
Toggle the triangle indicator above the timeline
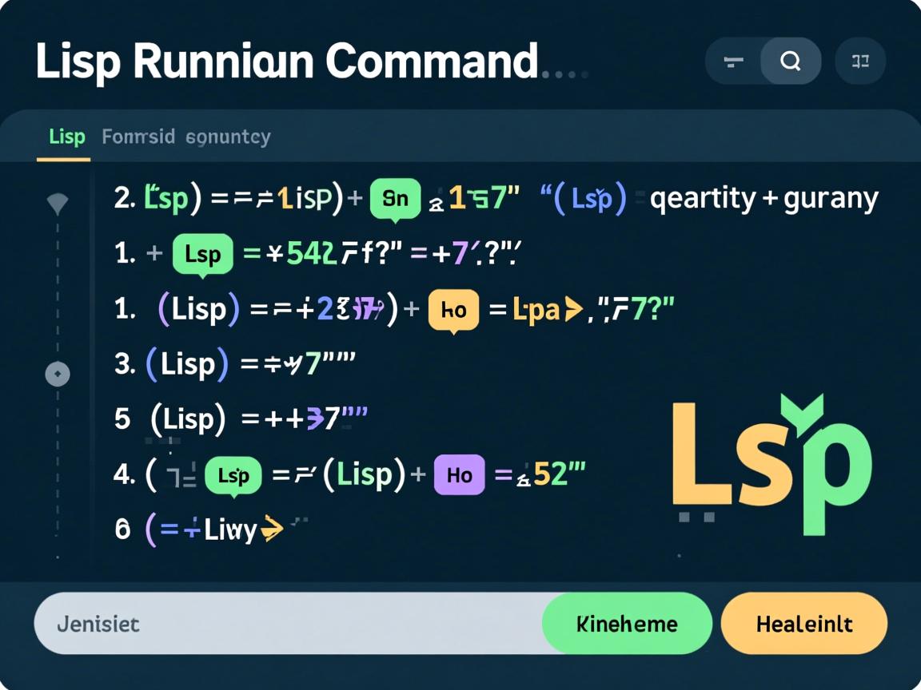click(x=57, y=204)
